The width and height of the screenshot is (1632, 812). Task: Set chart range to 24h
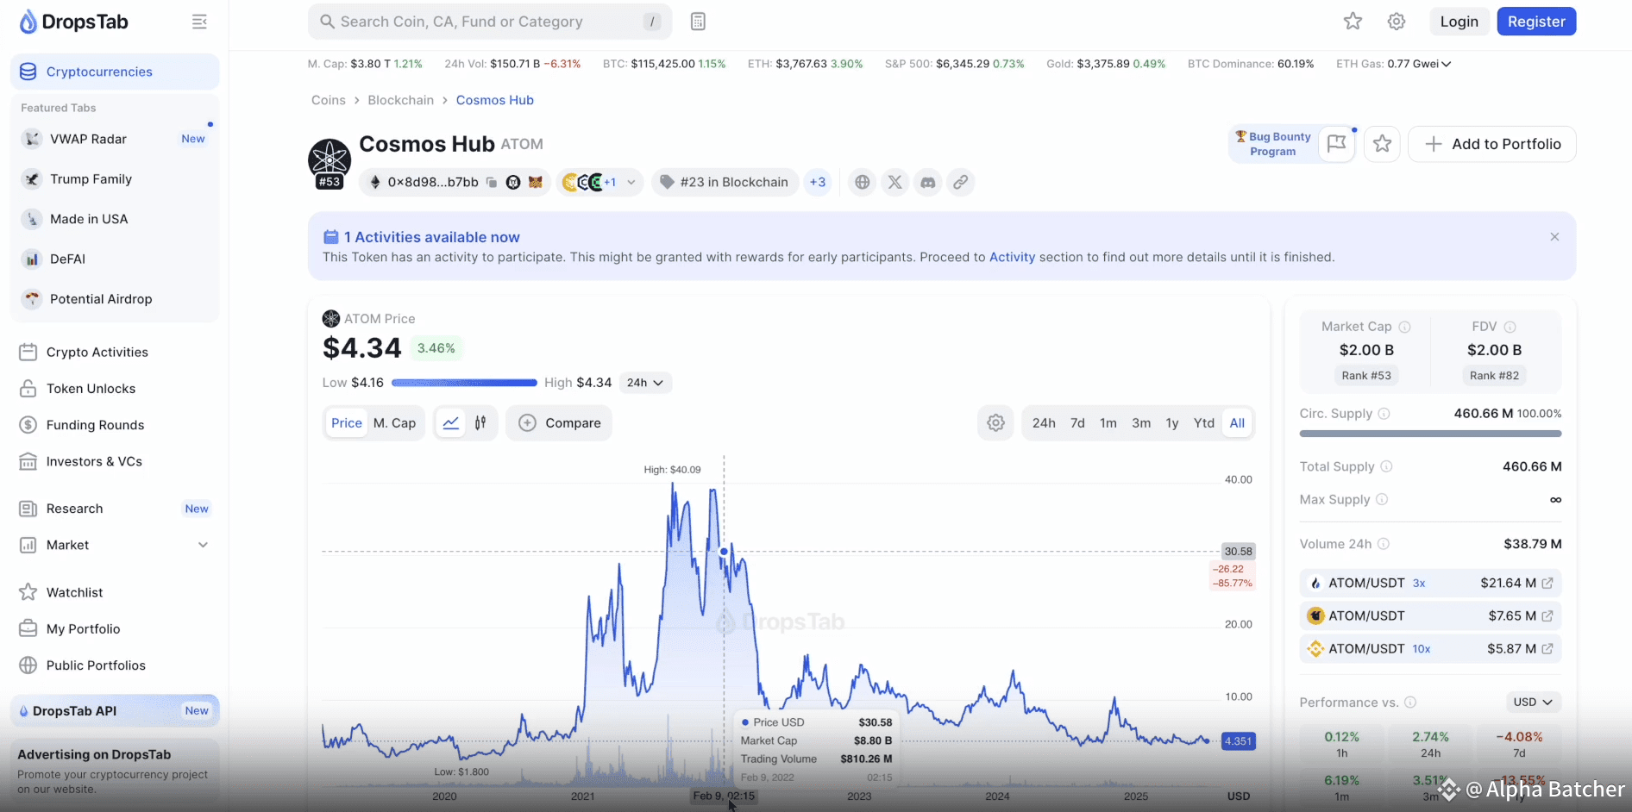pyautogui.click(x=1044, y=423)
